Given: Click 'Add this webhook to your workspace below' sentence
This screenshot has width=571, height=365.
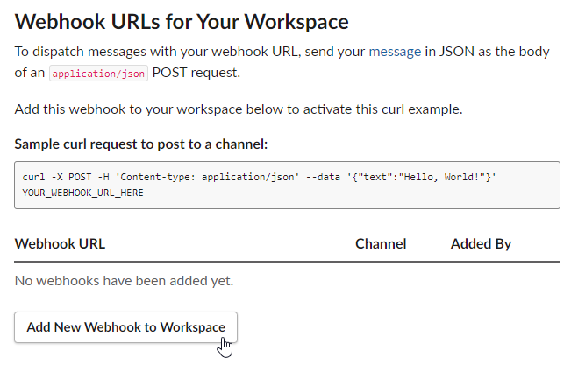Looking at the screenshot, I should coord(239,109).
